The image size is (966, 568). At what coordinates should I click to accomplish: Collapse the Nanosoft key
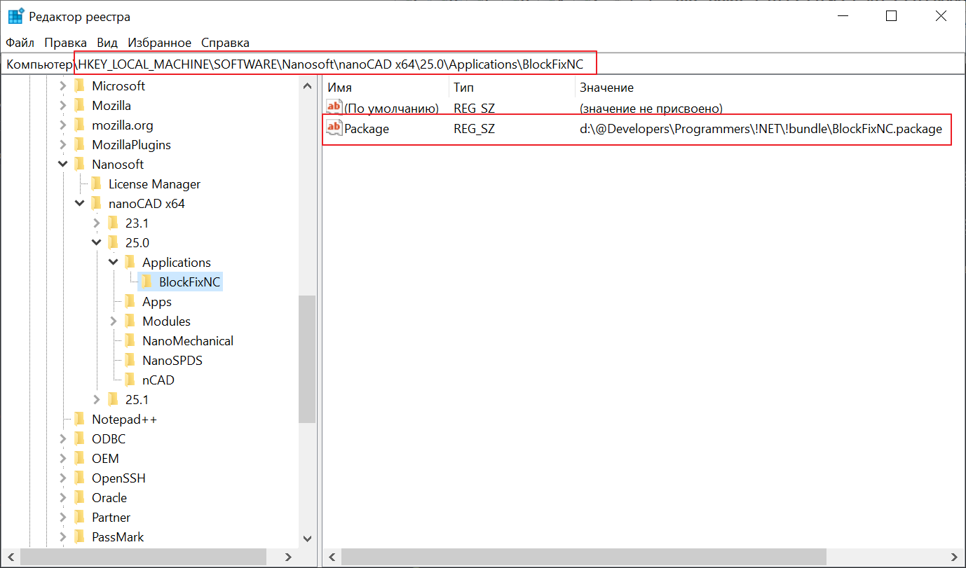pyautogui.click(x=62, y=165)
